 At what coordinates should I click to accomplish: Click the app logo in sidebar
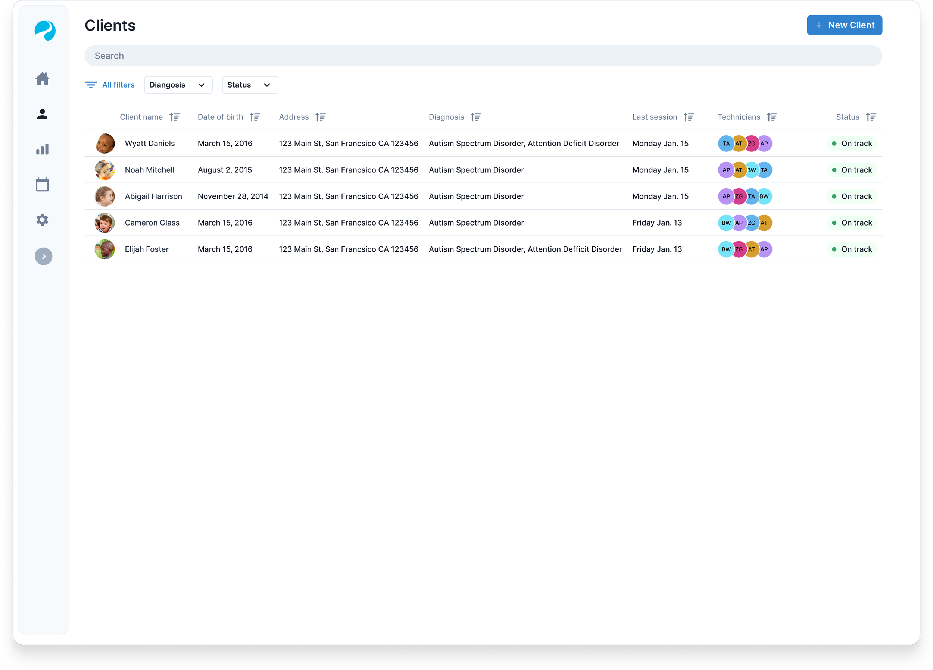click(45, 31)
